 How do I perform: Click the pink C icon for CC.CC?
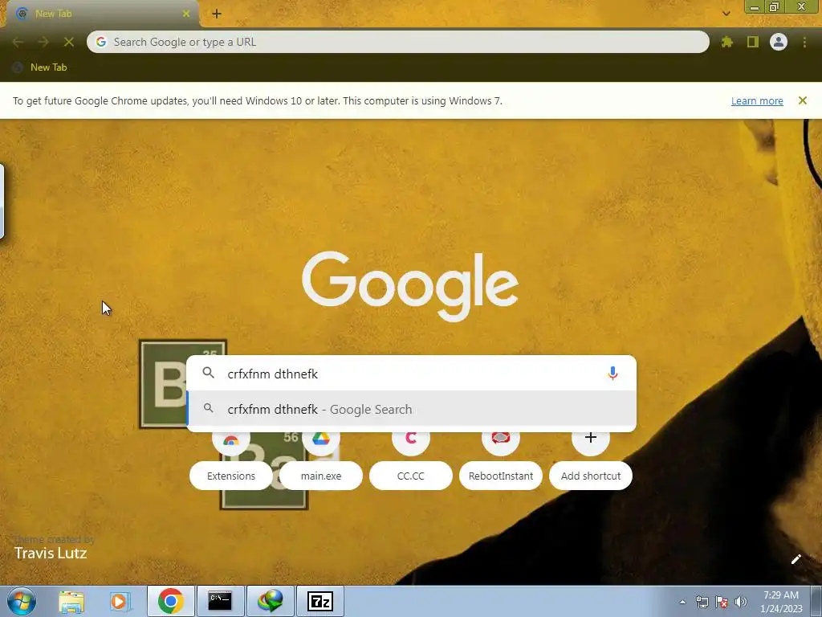(410, 439)
